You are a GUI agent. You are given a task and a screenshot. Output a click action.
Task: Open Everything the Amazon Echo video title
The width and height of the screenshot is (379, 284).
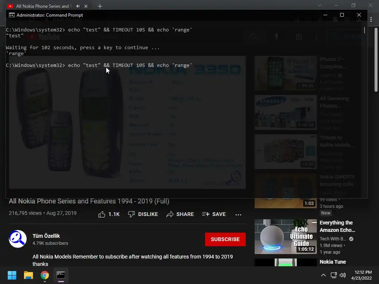[337, 226]
